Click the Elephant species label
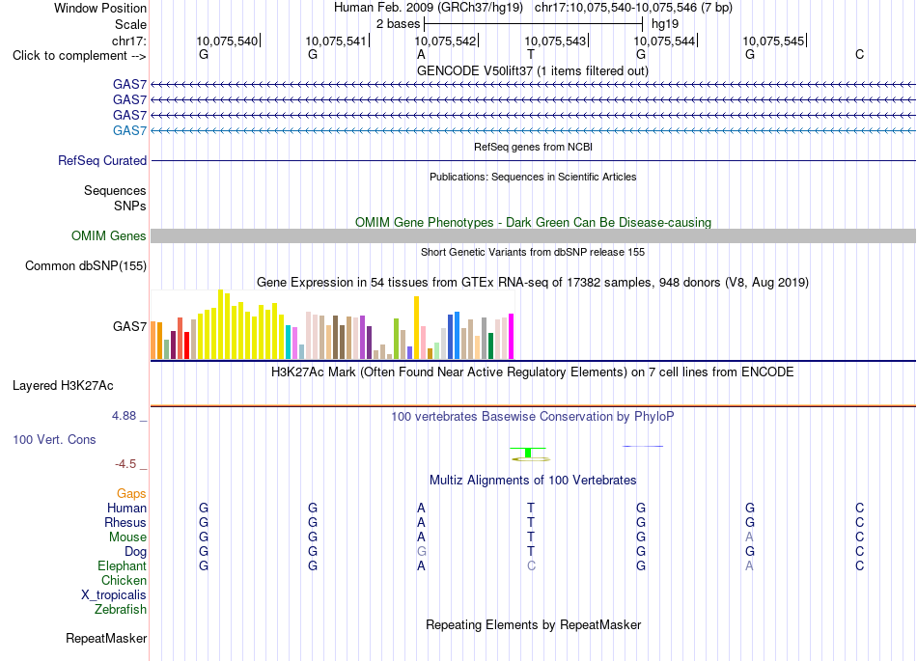Image resolution: width=917 pixels, height=661 pixels. [122, 565]
